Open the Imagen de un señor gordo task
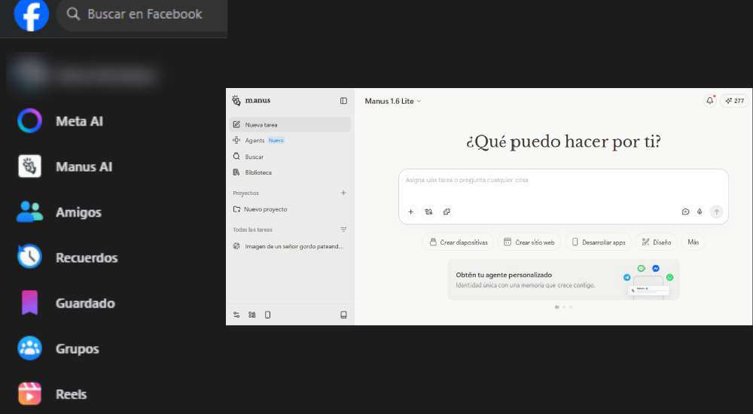Screen dimensions: 753x414 (293, 246)
